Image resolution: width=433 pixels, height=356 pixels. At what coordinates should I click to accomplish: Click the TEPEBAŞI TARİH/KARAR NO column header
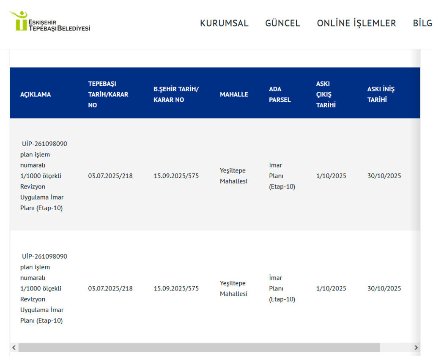coord(108,94)
